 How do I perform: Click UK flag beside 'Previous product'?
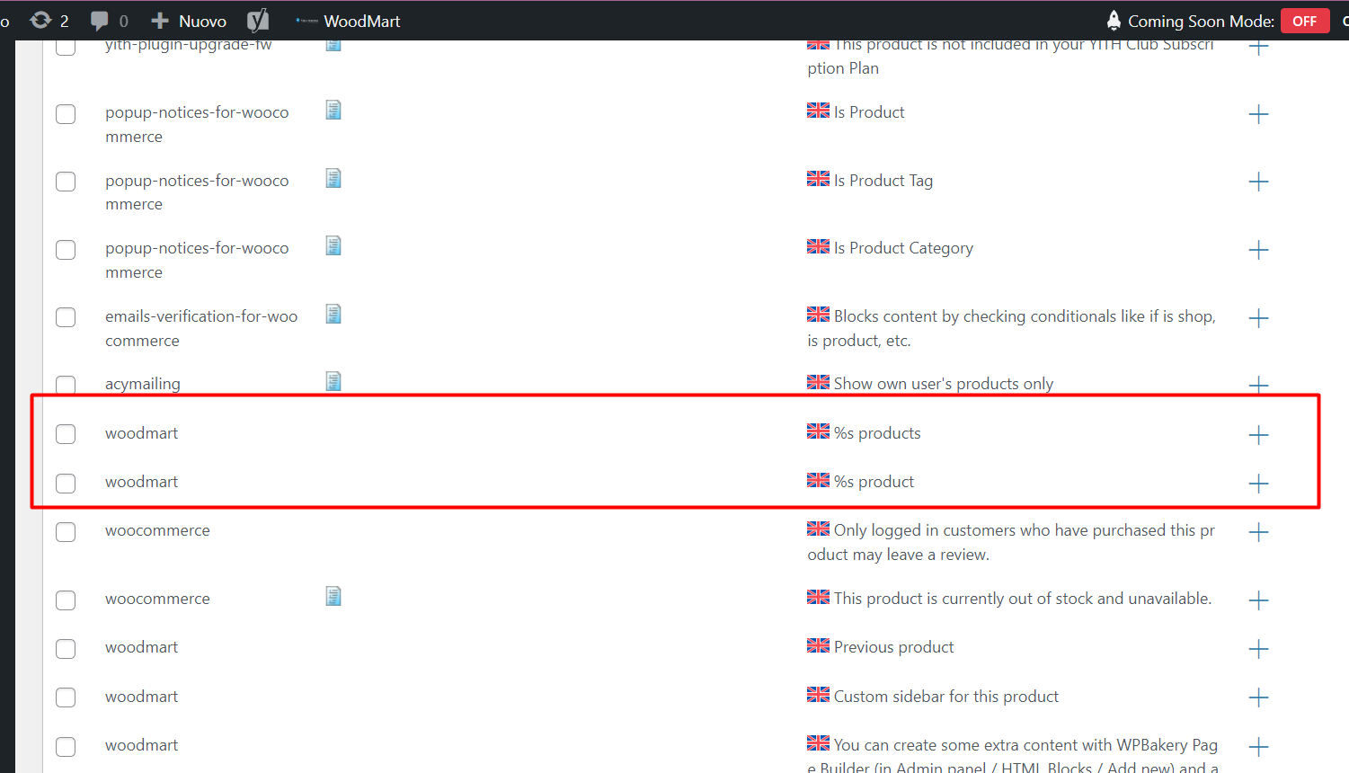[x=818, y=645]
